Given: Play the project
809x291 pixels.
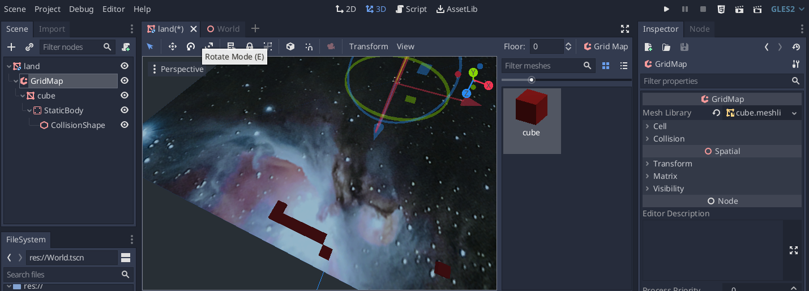Looking at the screenshot, I should click(x=666, y=9).
